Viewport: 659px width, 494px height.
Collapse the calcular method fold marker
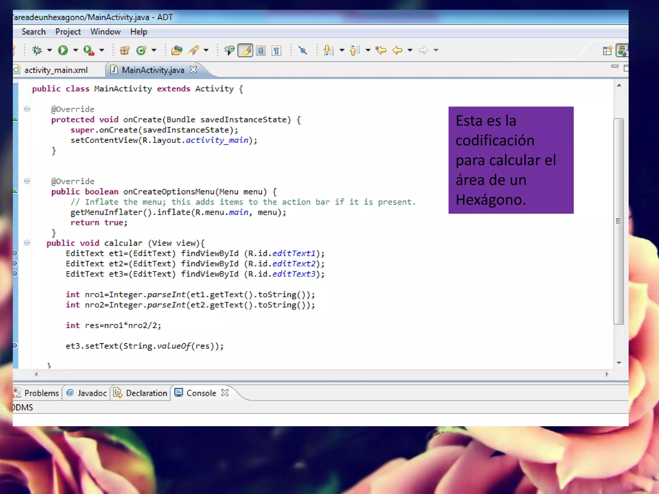pyautogui.click(x=27, y=243)
